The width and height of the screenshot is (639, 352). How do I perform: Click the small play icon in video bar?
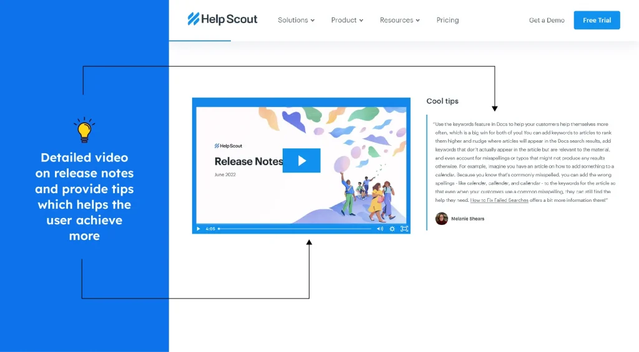[198, 229]
